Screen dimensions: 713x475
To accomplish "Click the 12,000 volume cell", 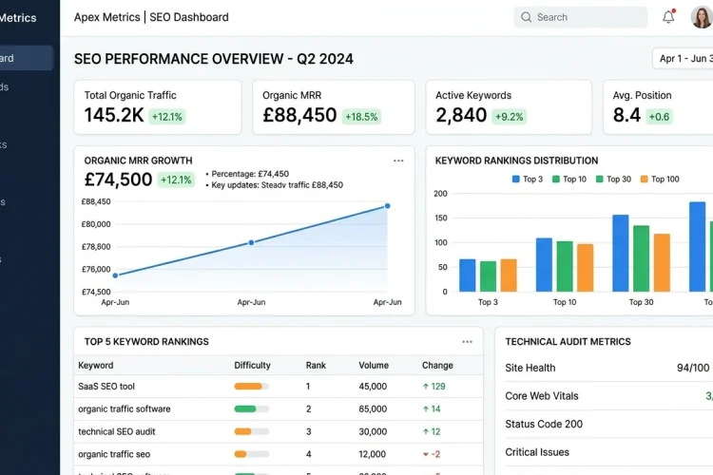I will [373, 454].
